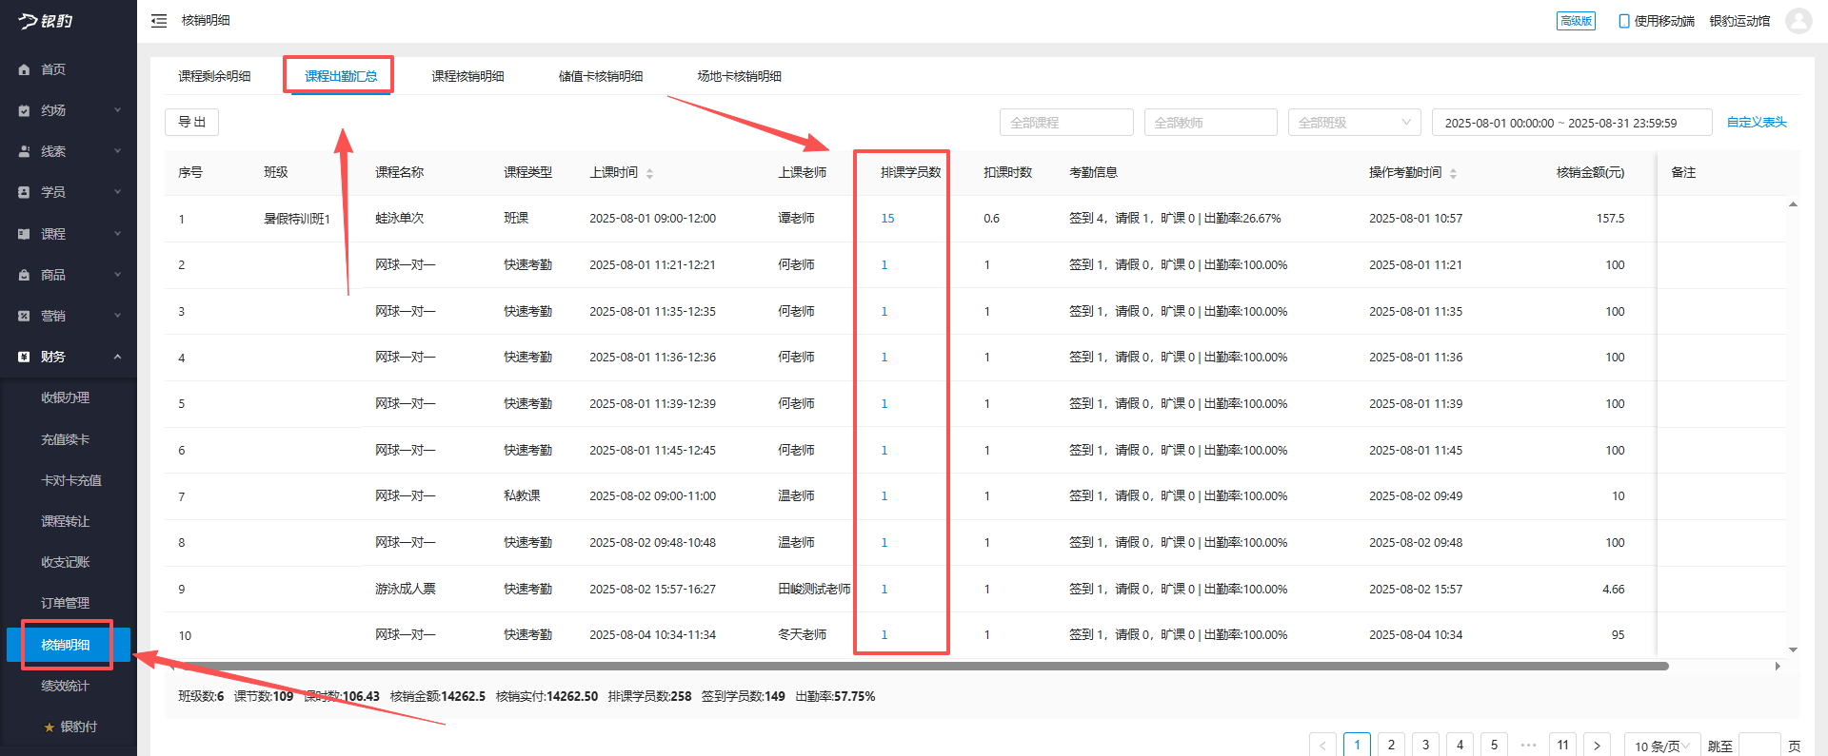Click the 财务 sidebar icon
This screenshot has height=756, width=1828.
(24, 357)
